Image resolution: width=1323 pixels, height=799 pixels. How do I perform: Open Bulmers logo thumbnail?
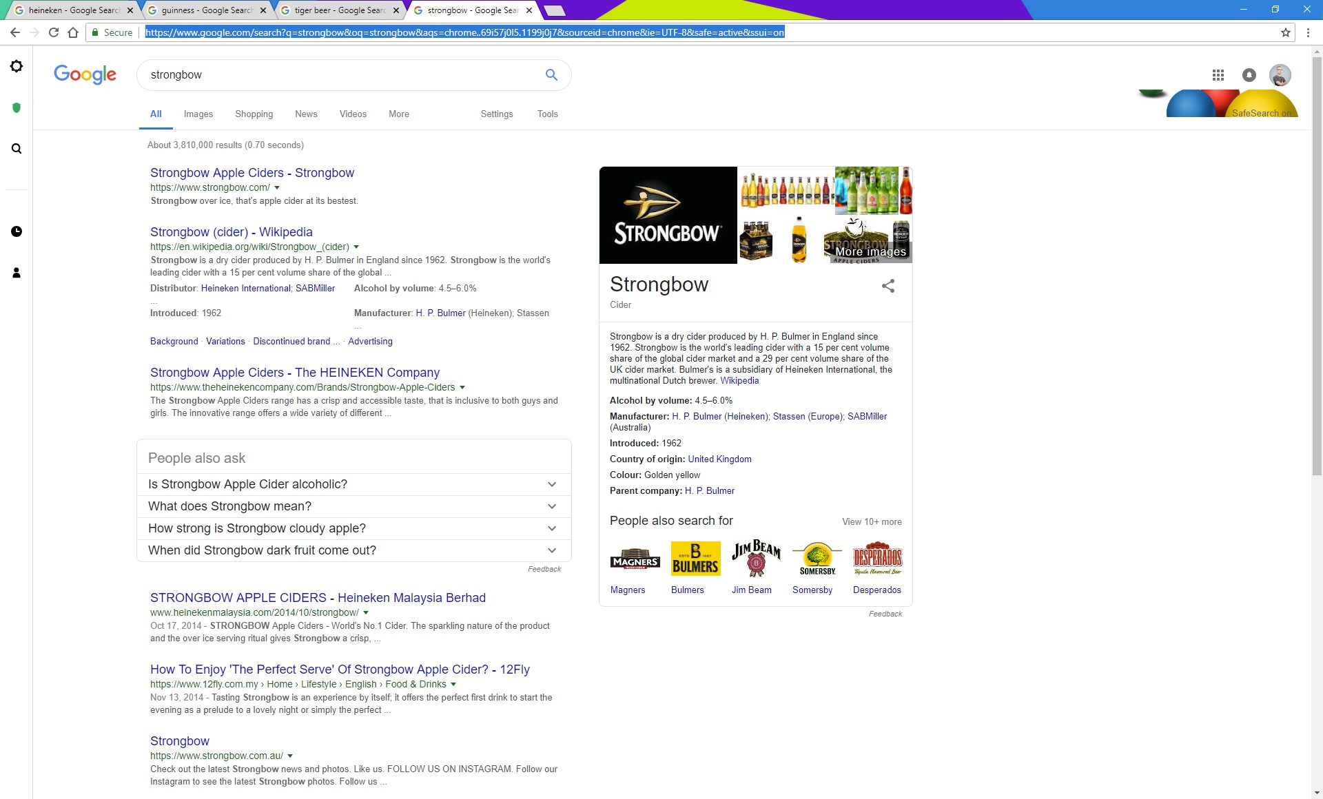695,559
